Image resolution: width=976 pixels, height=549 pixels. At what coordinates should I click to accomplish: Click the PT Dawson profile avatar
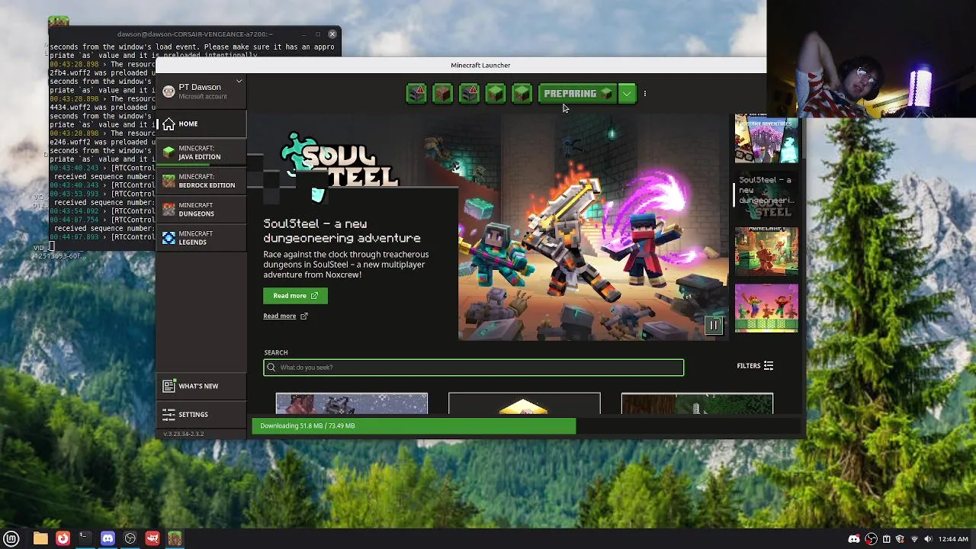tap(169, 91)
